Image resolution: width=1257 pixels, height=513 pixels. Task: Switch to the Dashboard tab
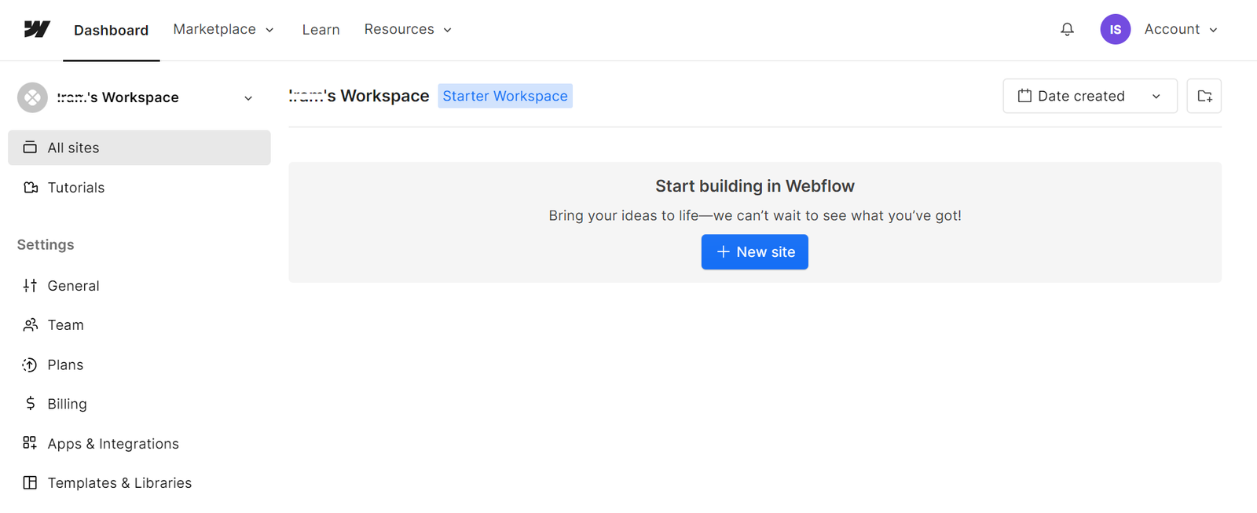(x=111, y=30)
